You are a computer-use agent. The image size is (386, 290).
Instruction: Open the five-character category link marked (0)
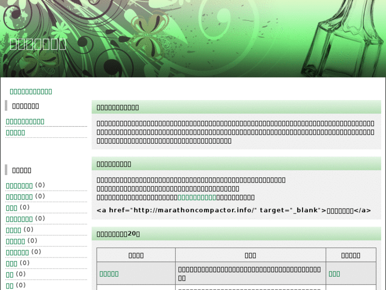[x=15, y=241]
